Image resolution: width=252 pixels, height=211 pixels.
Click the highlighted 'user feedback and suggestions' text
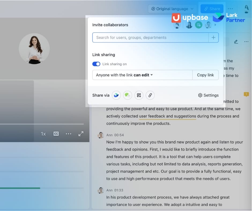tap(167, 116)
